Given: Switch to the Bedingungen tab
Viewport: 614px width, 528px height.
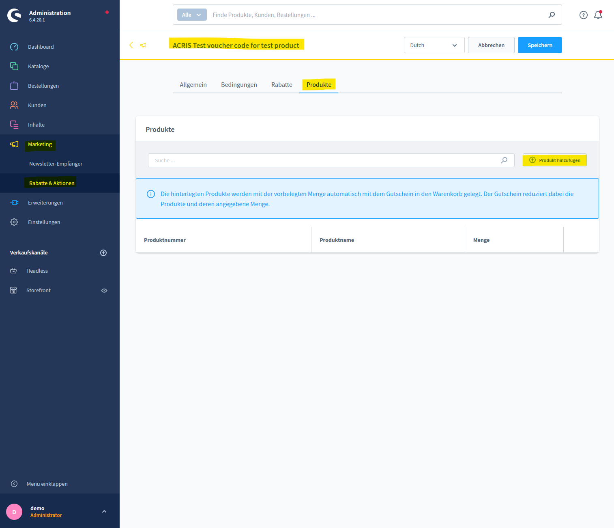Looking at the screenshot, I should [x=239, y=85].
